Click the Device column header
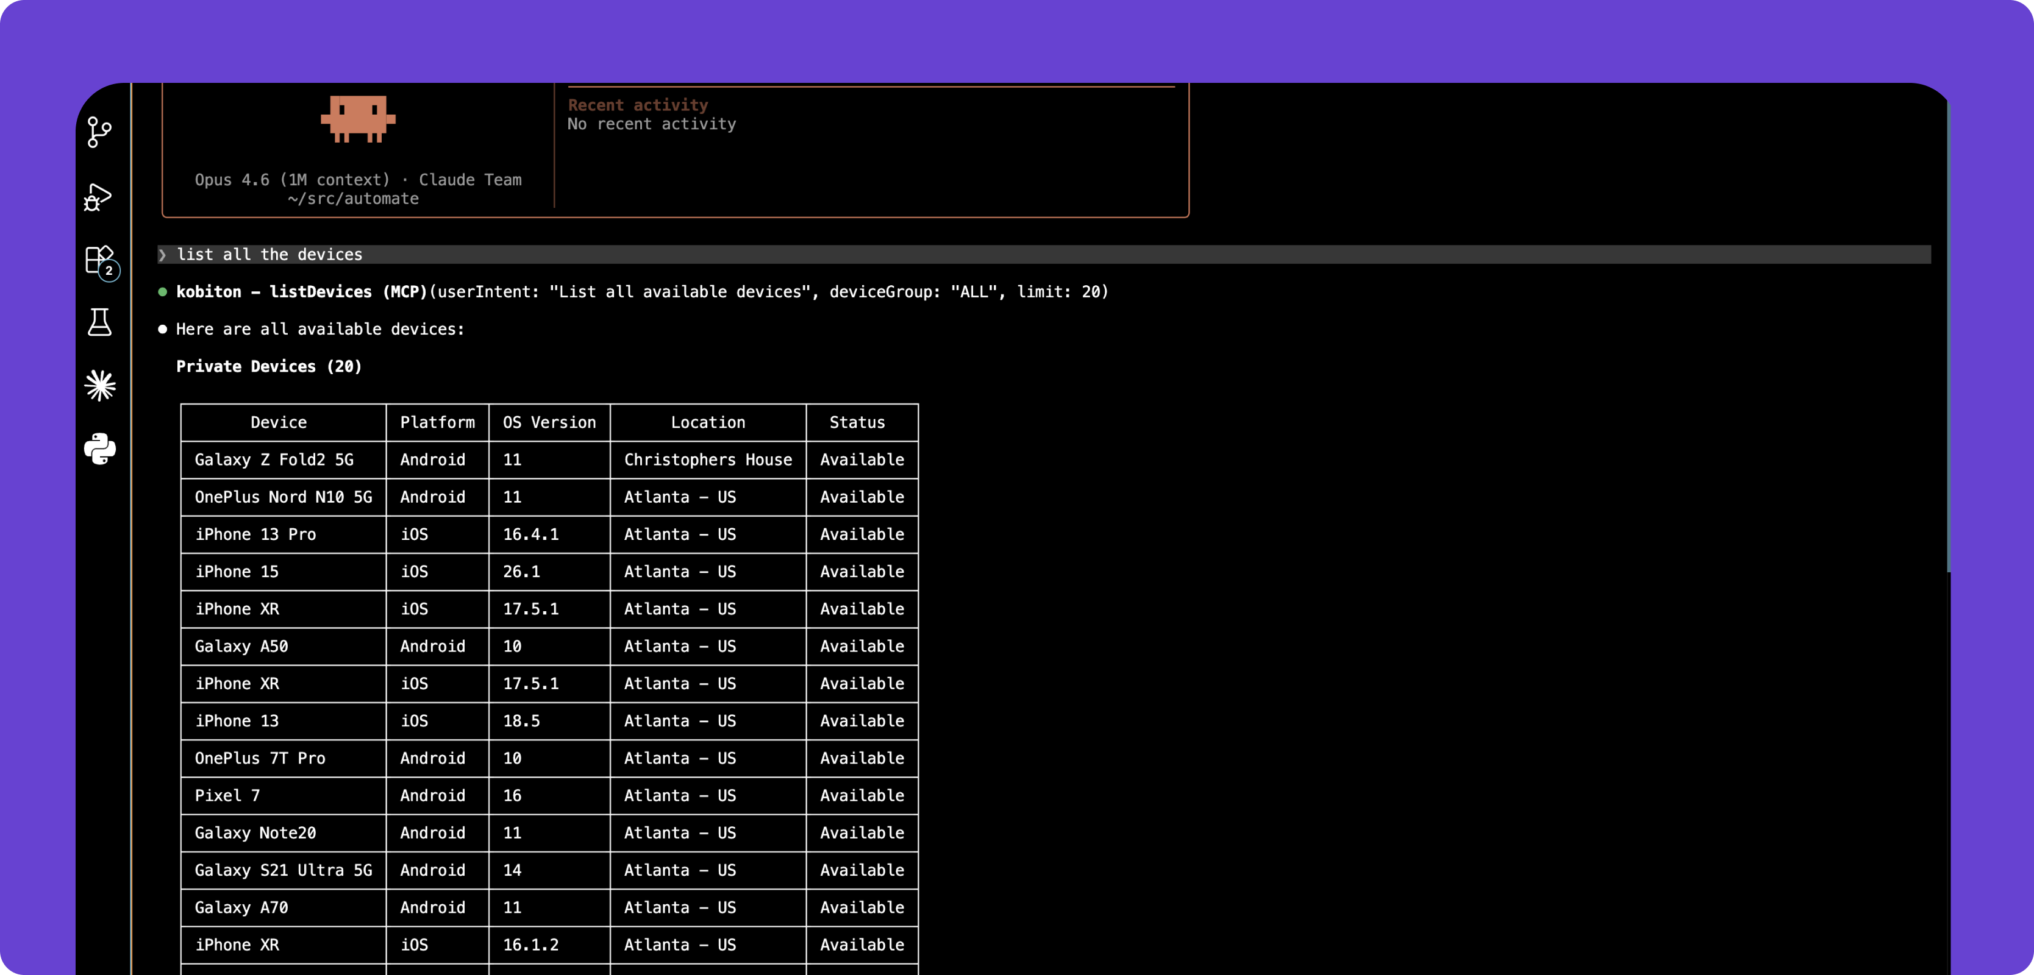Image resolution: width=2034 pixels, height=975 pixels. [279, 422]
